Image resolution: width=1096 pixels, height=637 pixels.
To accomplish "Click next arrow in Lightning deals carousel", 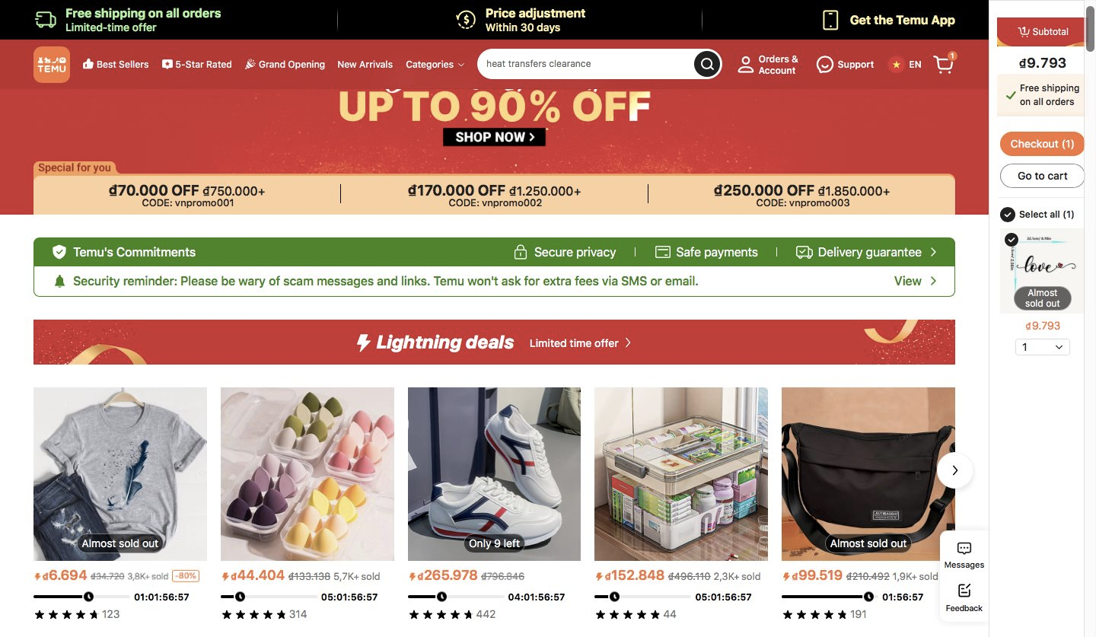I will coord(954,470).
